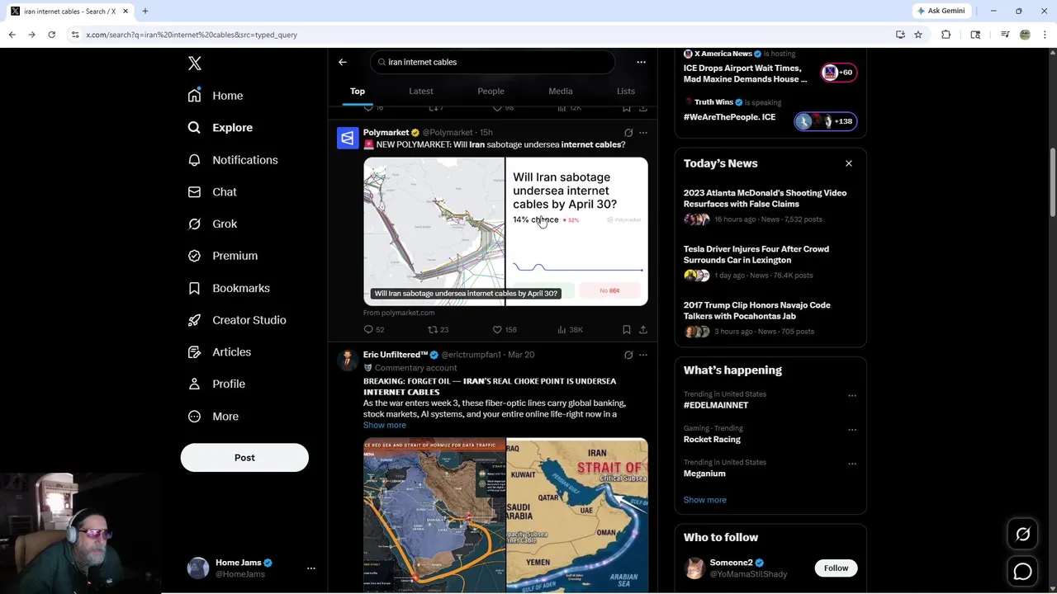Select the Top tab
The image size is (1057, 594).
358,92
